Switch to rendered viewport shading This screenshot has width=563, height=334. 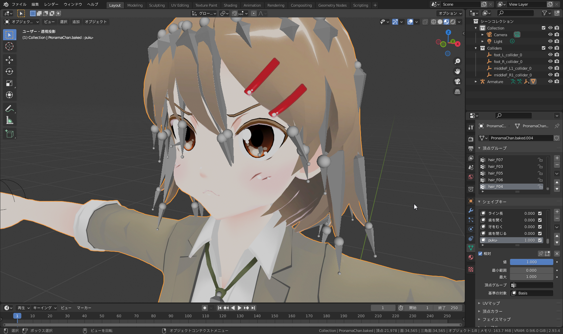pos(453,22)
